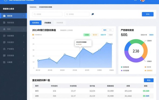Toggle the orange-outlined filter pill above the chart

tap(95, 35)
